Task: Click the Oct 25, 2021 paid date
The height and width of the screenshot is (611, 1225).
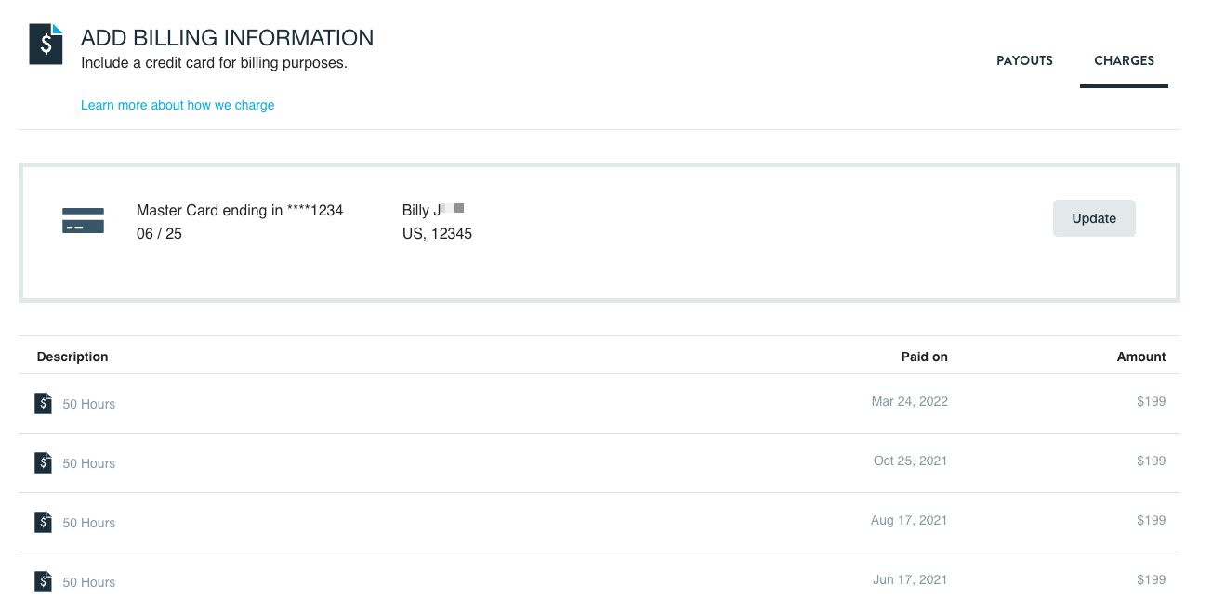Action: [x=910, y=461]
